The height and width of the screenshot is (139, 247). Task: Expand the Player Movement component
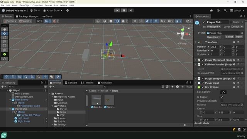(196, 60)
